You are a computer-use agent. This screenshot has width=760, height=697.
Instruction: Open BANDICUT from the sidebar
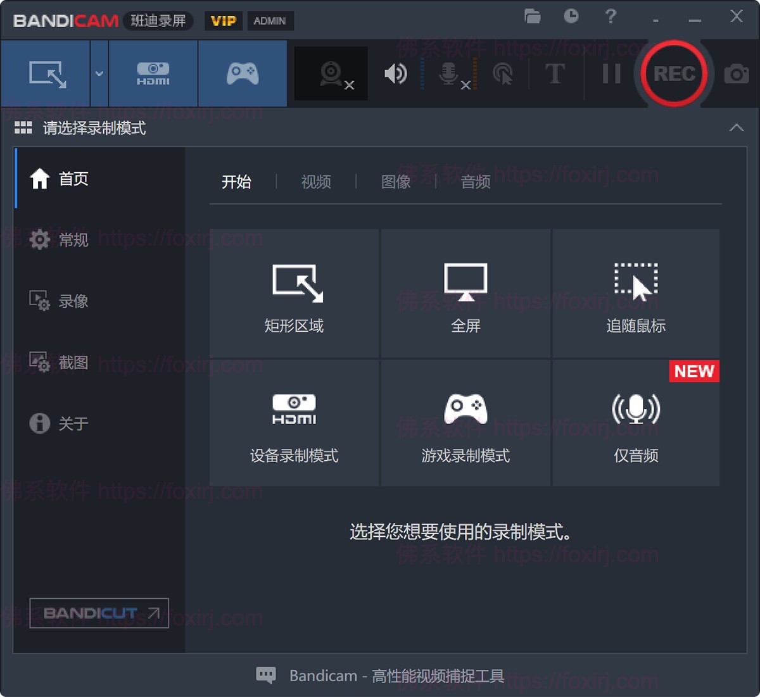[x=98, y=613]
